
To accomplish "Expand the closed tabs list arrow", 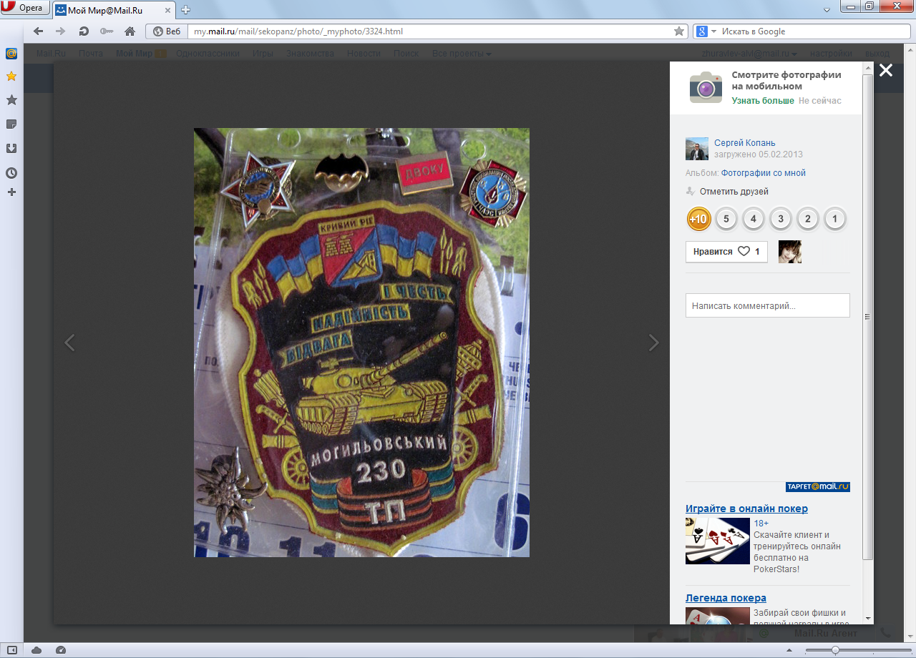I will (826, 9).
